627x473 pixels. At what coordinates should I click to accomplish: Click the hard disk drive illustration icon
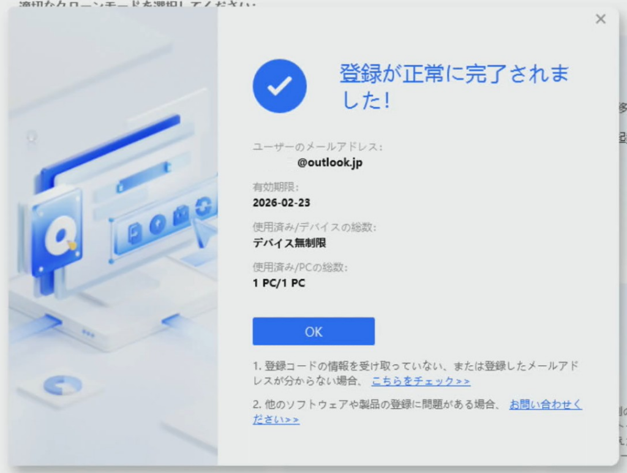pos(57,234)
